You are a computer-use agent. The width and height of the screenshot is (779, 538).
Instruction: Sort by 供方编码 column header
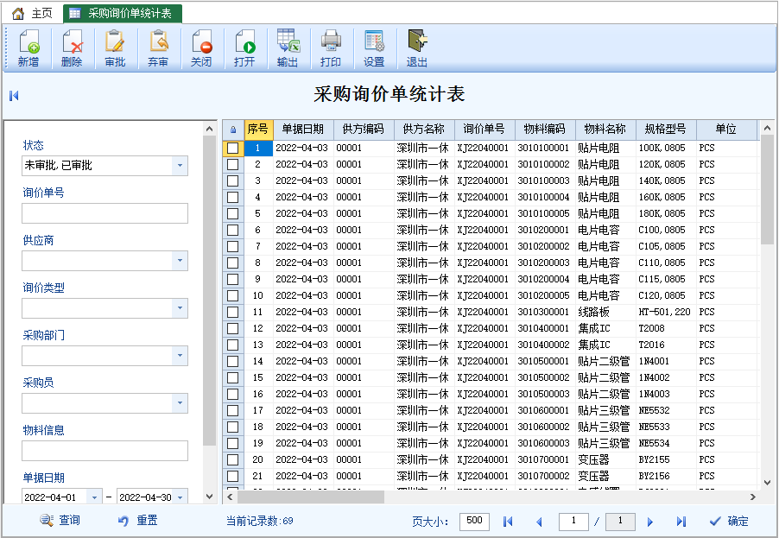point(364,130)
